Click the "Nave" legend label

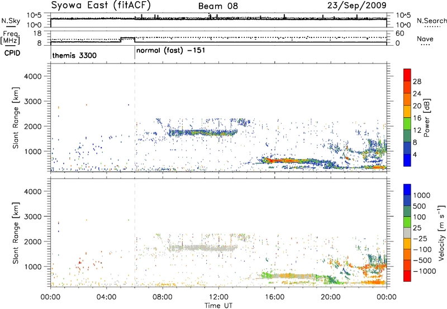(x=425, y=38)
